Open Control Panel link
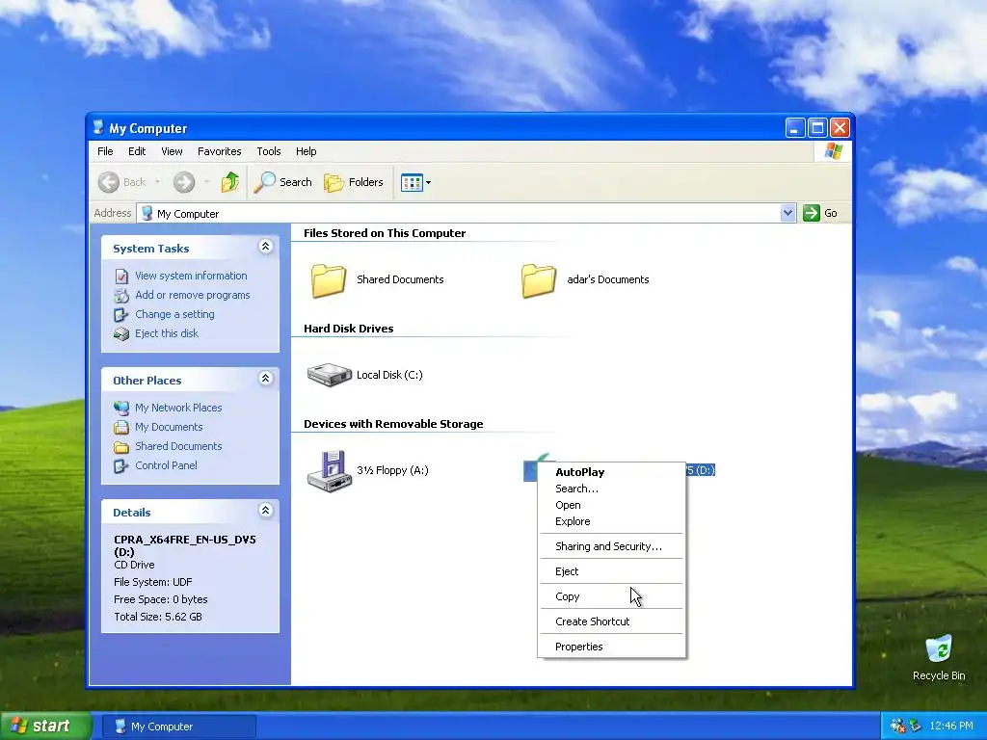The image size is (987, 740). [x=166, y=465]
